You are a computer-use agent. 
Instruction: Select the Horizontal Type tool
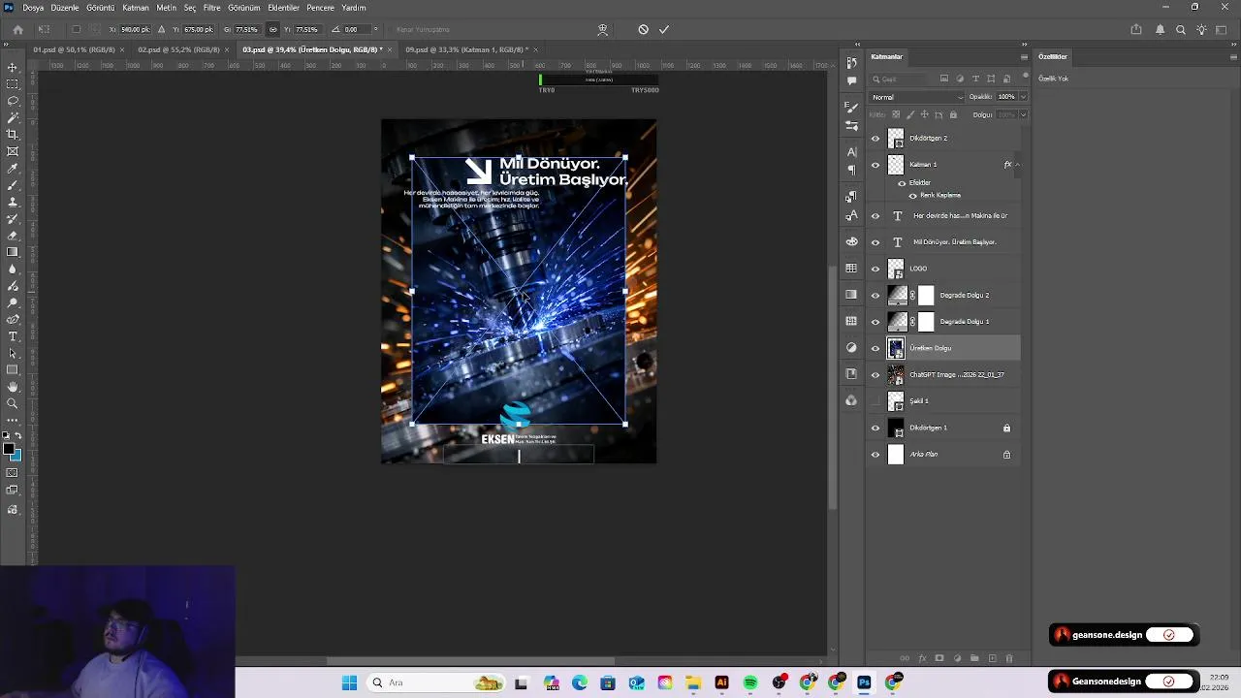click(13, 336)
